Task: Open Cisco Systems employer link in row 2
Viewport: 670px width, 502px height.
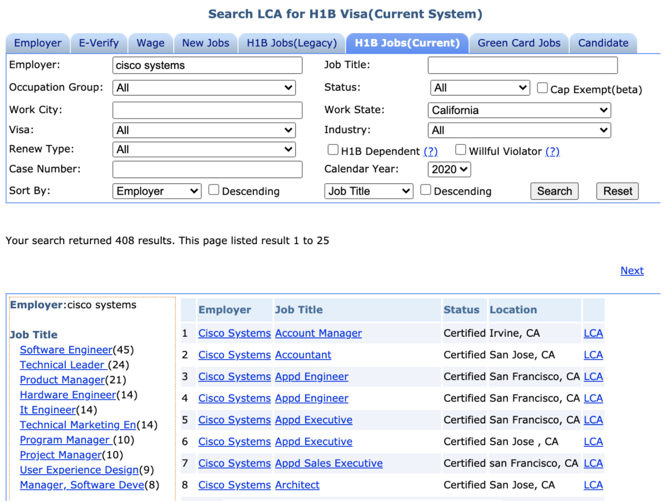Action: (x=234, y=355)
